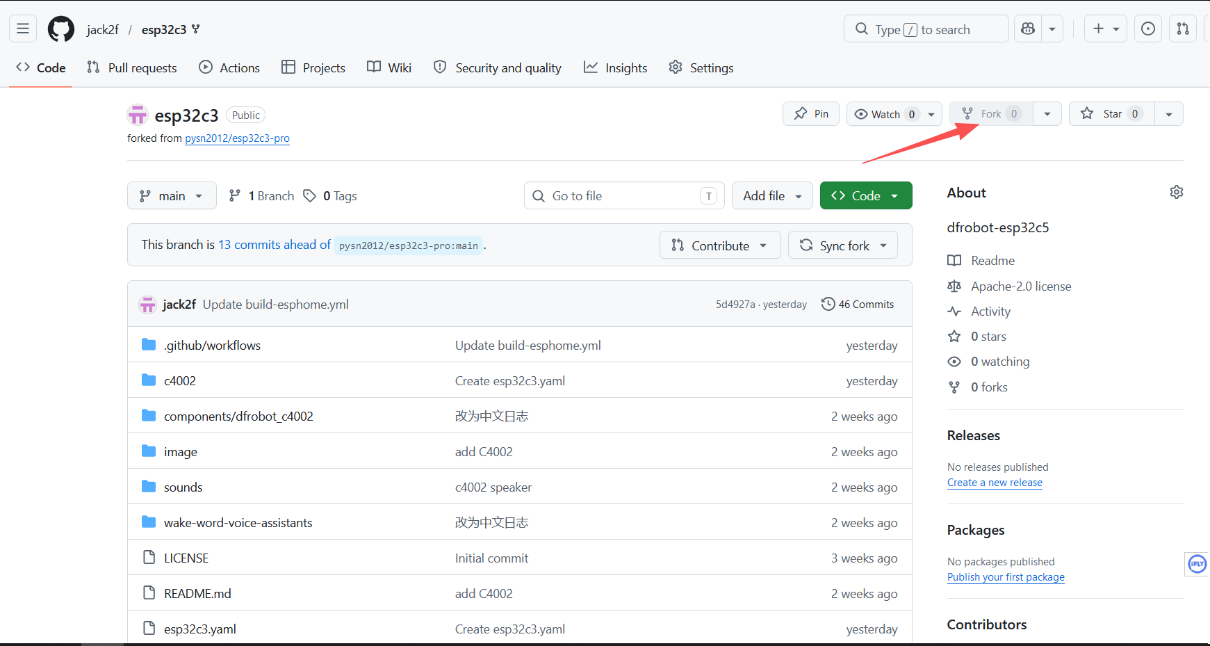
Task: Open the 'Initial commit' commit message
Action: point(492,558)
